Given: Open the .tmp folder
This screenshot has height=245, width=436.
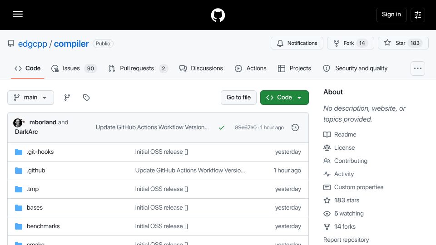Looking at the screenshot, I should coord(33,189).
